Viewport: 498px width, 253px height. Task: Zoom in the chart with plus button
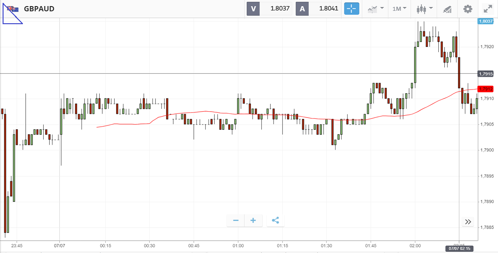pos(253,220)
